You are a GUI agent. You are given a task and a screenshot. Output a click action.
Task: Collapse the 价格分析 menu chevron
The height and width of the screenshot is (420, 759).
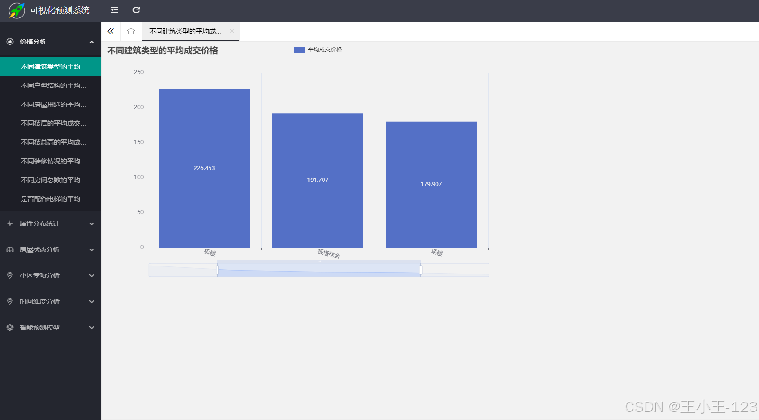[92, 42]
